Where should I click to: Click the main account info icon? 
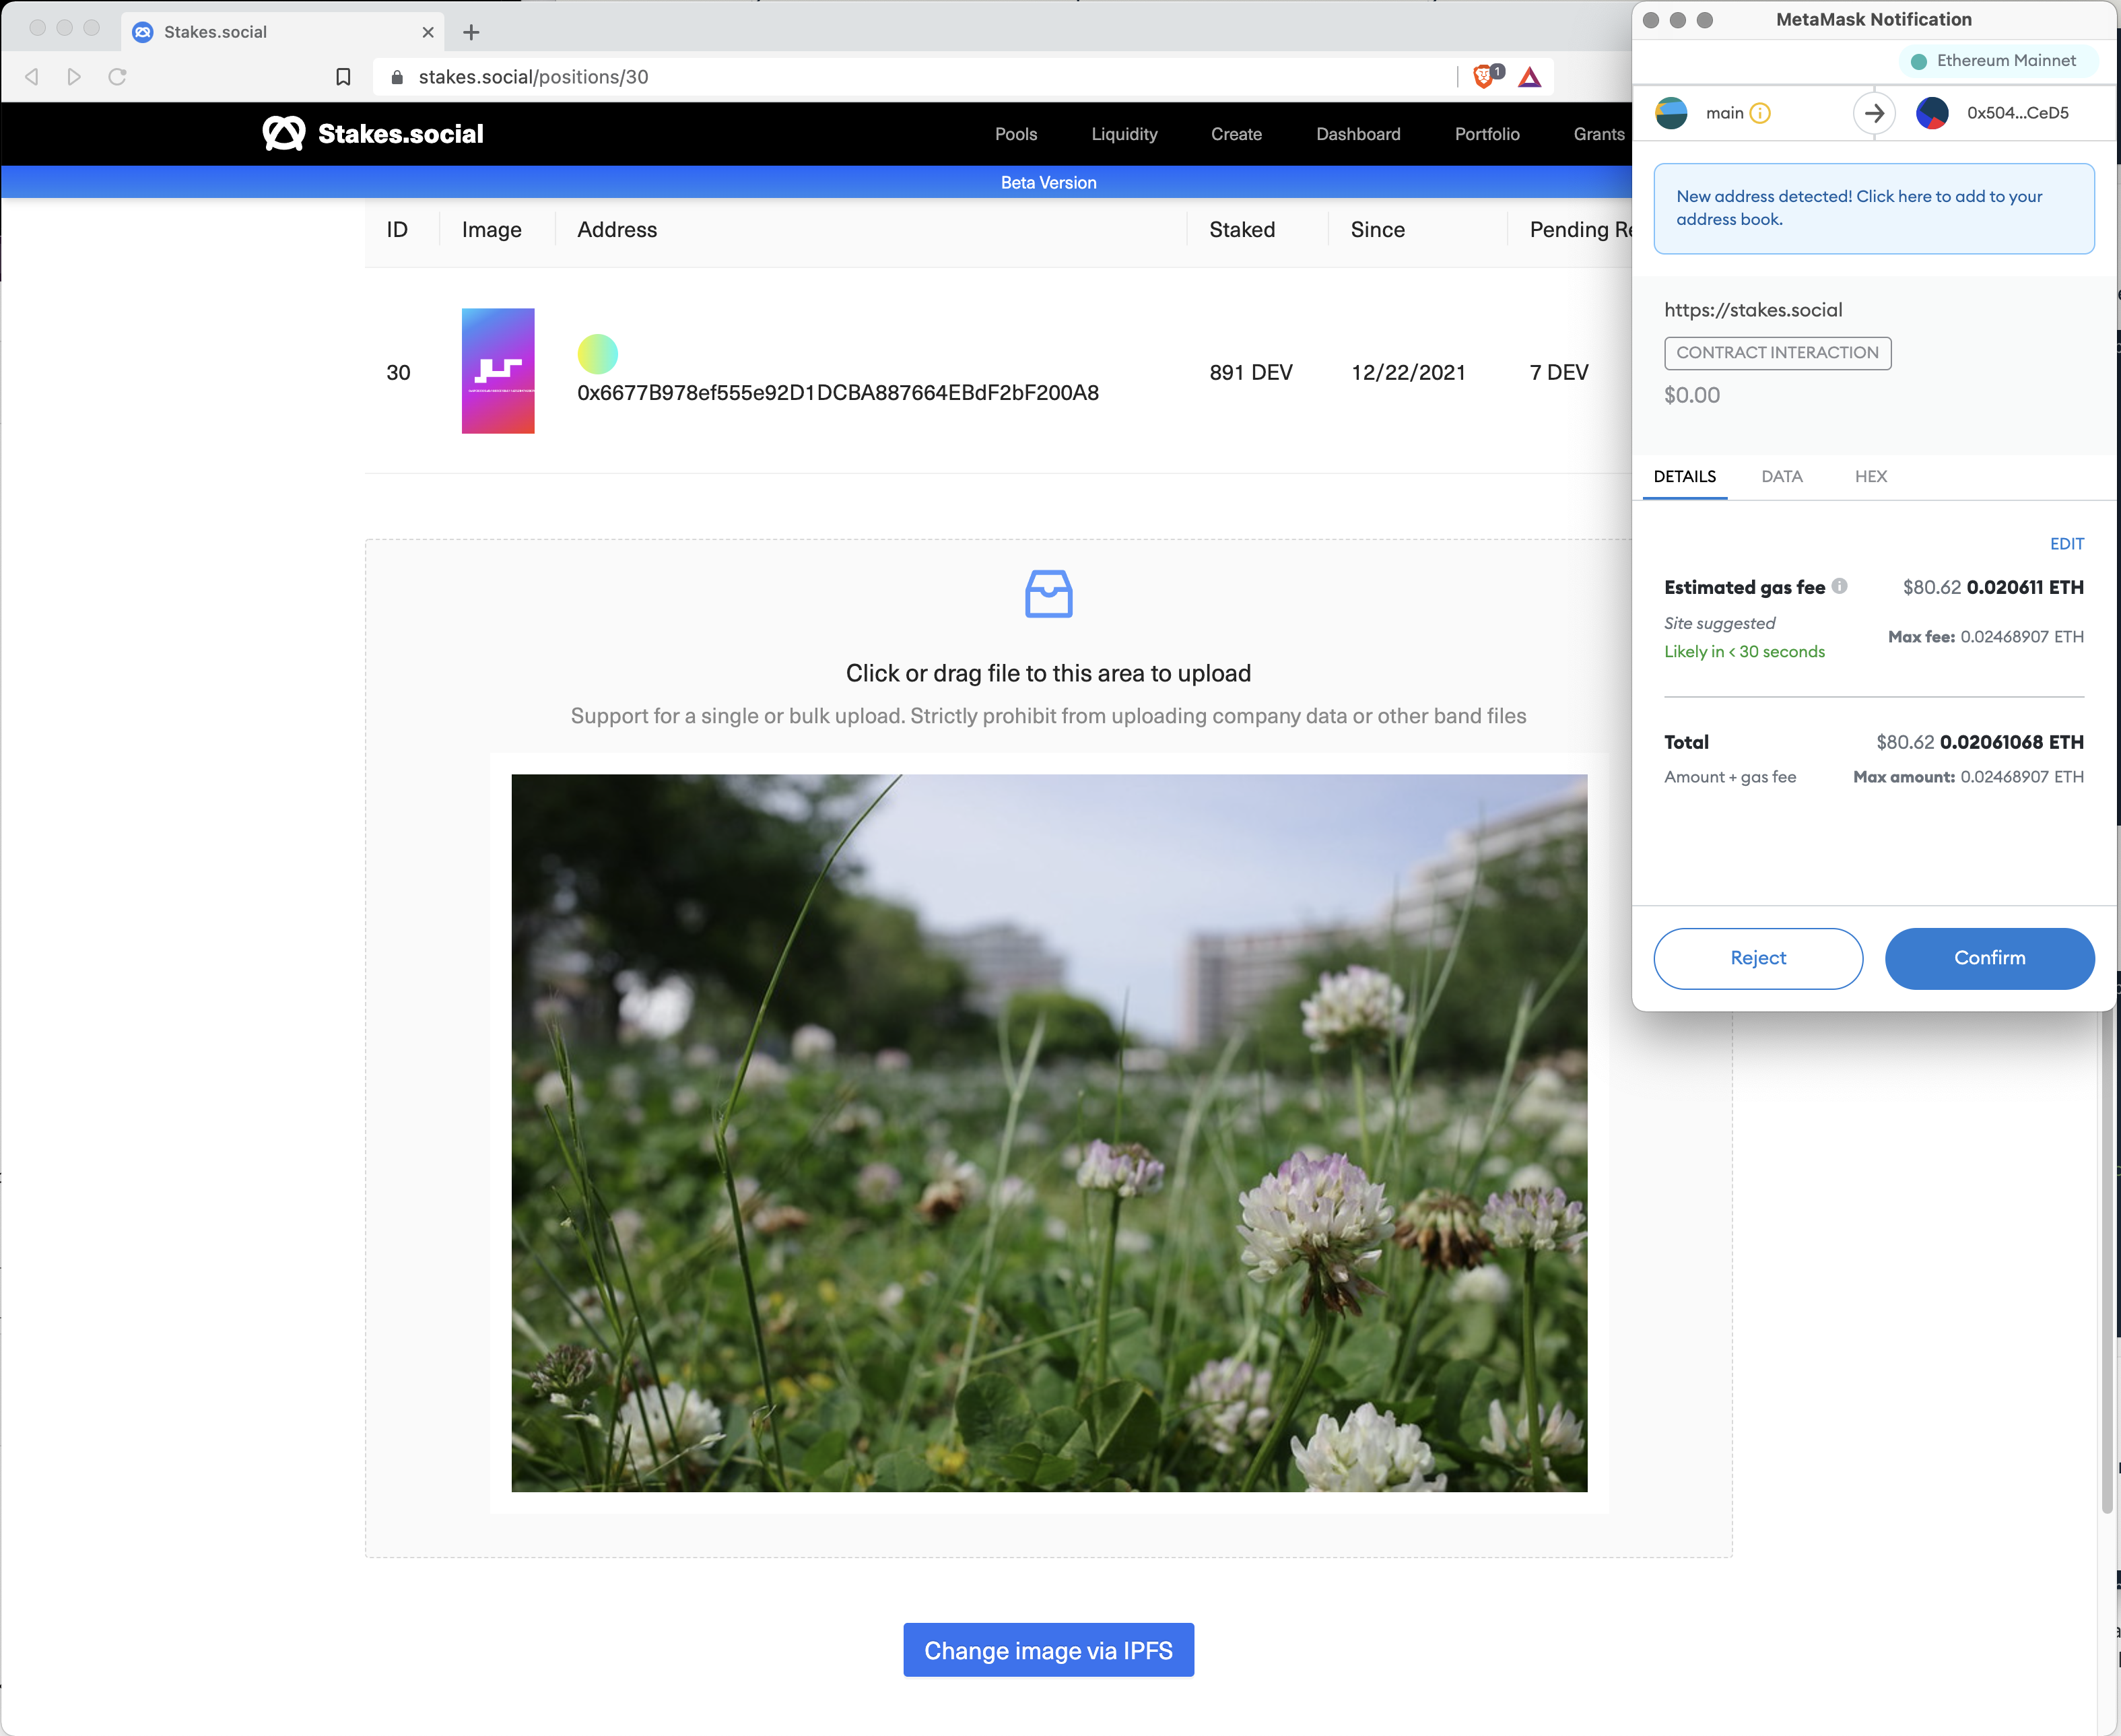(x=1761, y=113)
